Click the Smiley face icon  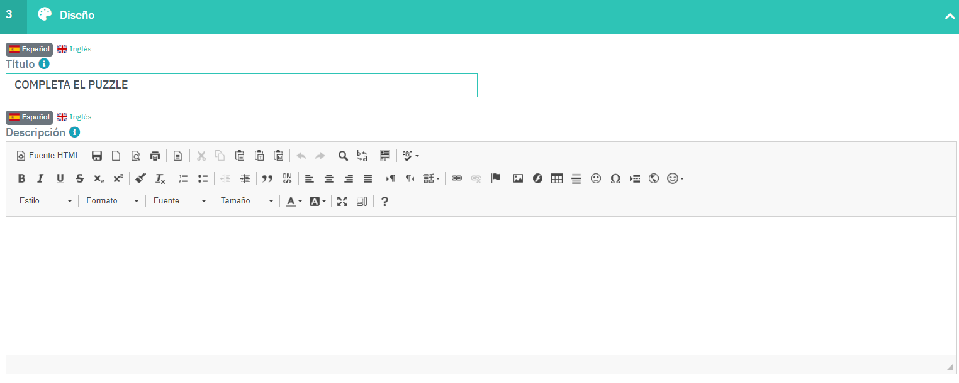click(596, 178)
